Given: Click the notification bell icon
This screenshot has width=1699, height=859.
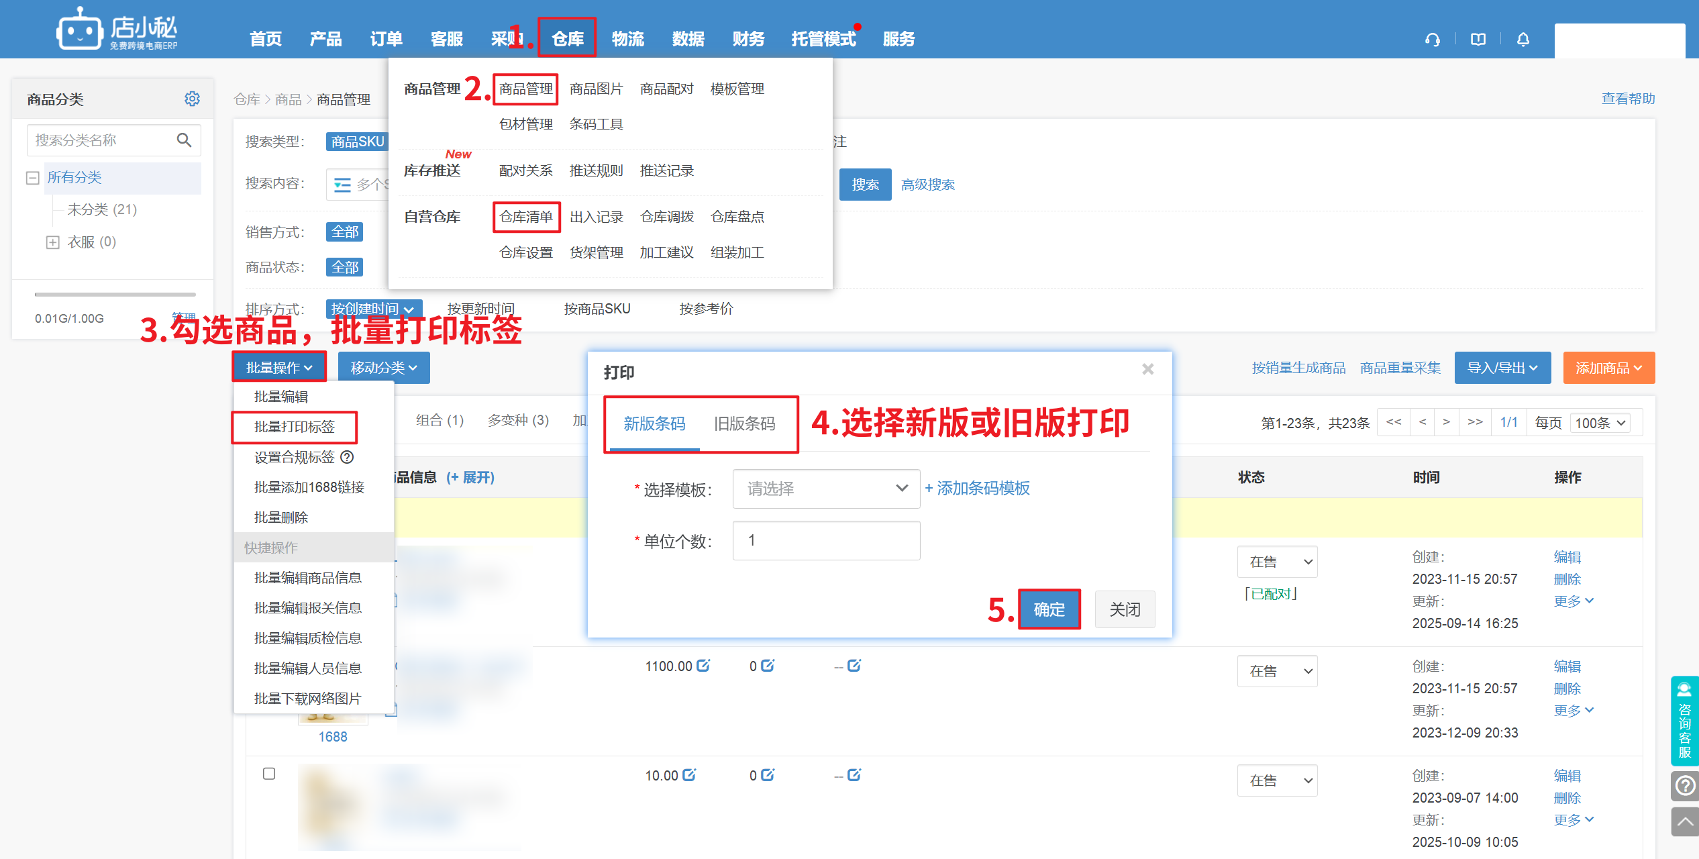Looking at the screenshot, I should click(1523, 40).
